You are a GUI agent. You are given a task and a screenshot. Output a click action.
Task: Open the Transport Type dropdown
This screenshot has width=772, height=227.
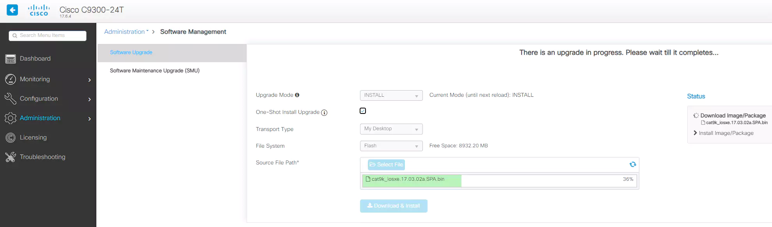point(391,129)
